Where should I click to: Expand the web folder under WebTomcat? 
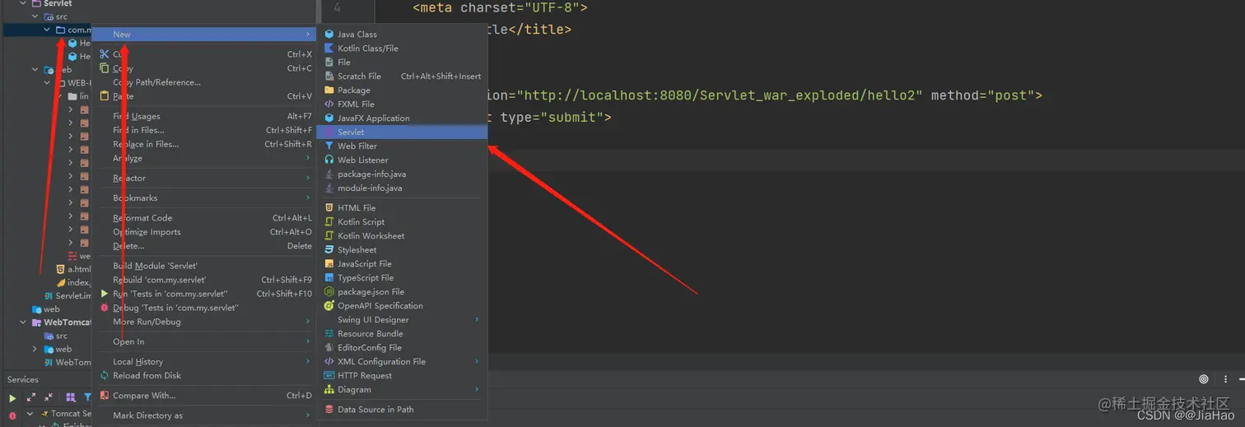pos(35,349)
